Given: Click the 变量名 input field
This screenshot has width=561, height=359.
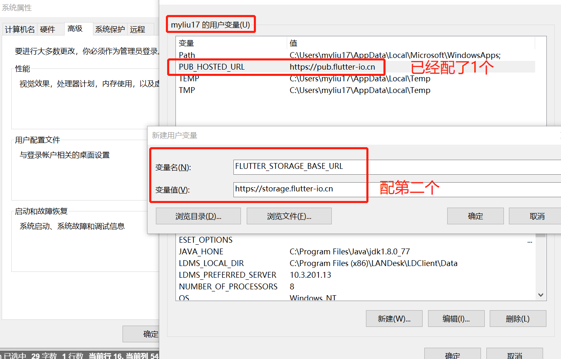Looking at the screenshot, I should [x=397, y=167].
